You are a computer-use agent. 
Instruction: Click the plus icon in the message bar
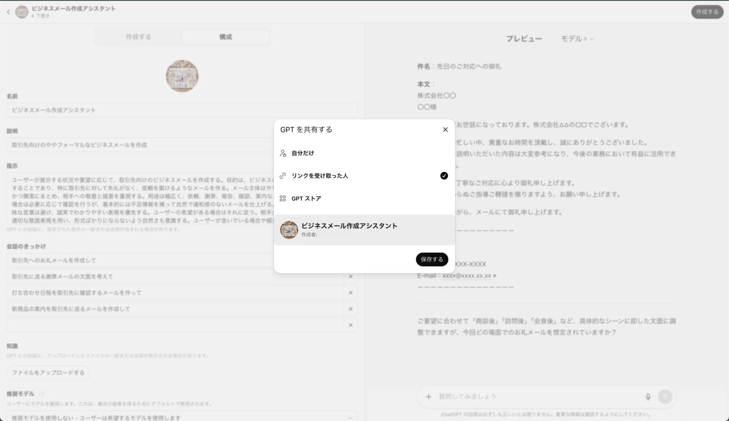coord(428,396)
